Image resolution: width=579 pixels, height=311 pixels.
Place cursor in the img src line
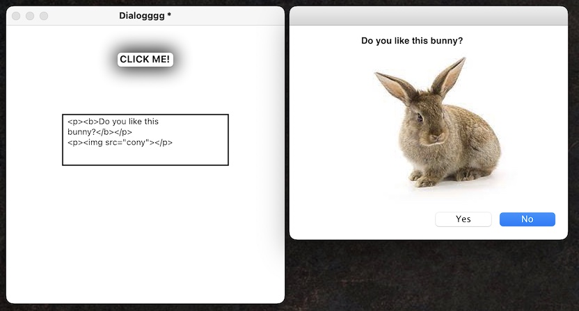pyautogui.click(x=120, y=142)
